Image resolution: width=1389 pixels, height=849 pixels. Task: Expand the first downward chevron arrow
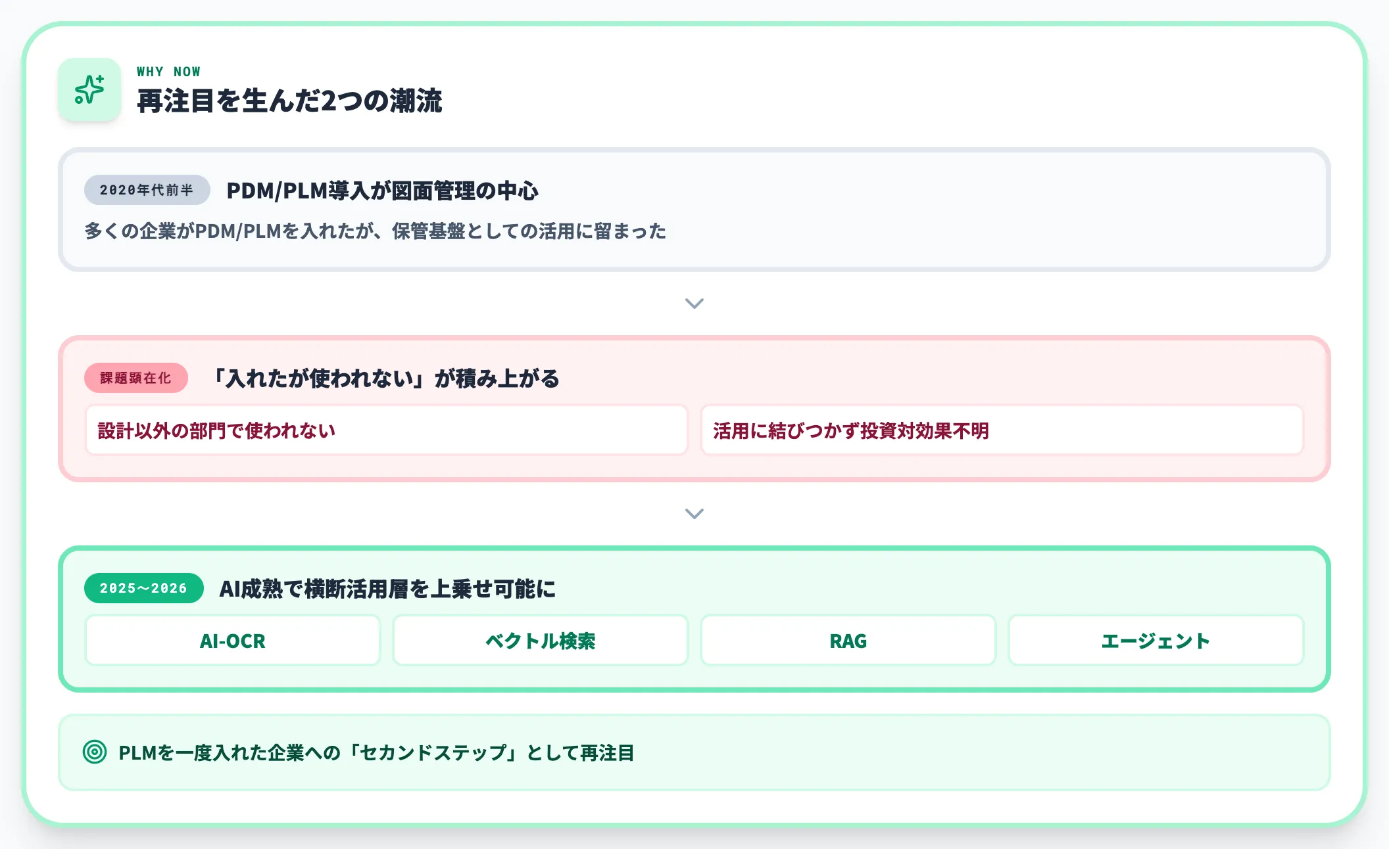point(694,303)
